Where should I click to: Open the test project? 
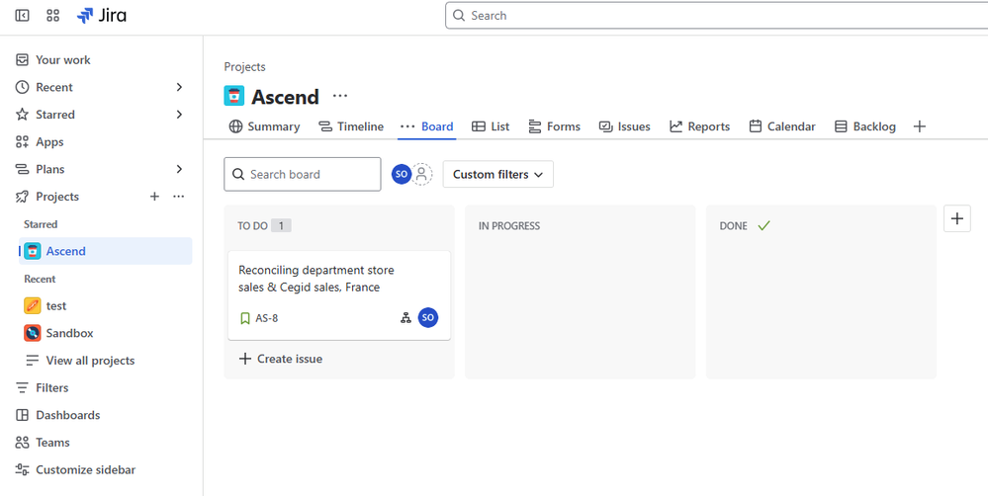56,306
